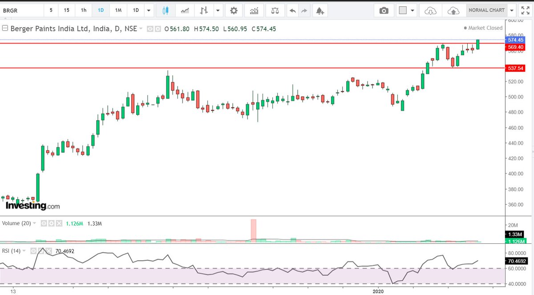Viewport: 534px width, 295px height.
Task: Click the tall red volume spike bar
Action: click(254, 230)
